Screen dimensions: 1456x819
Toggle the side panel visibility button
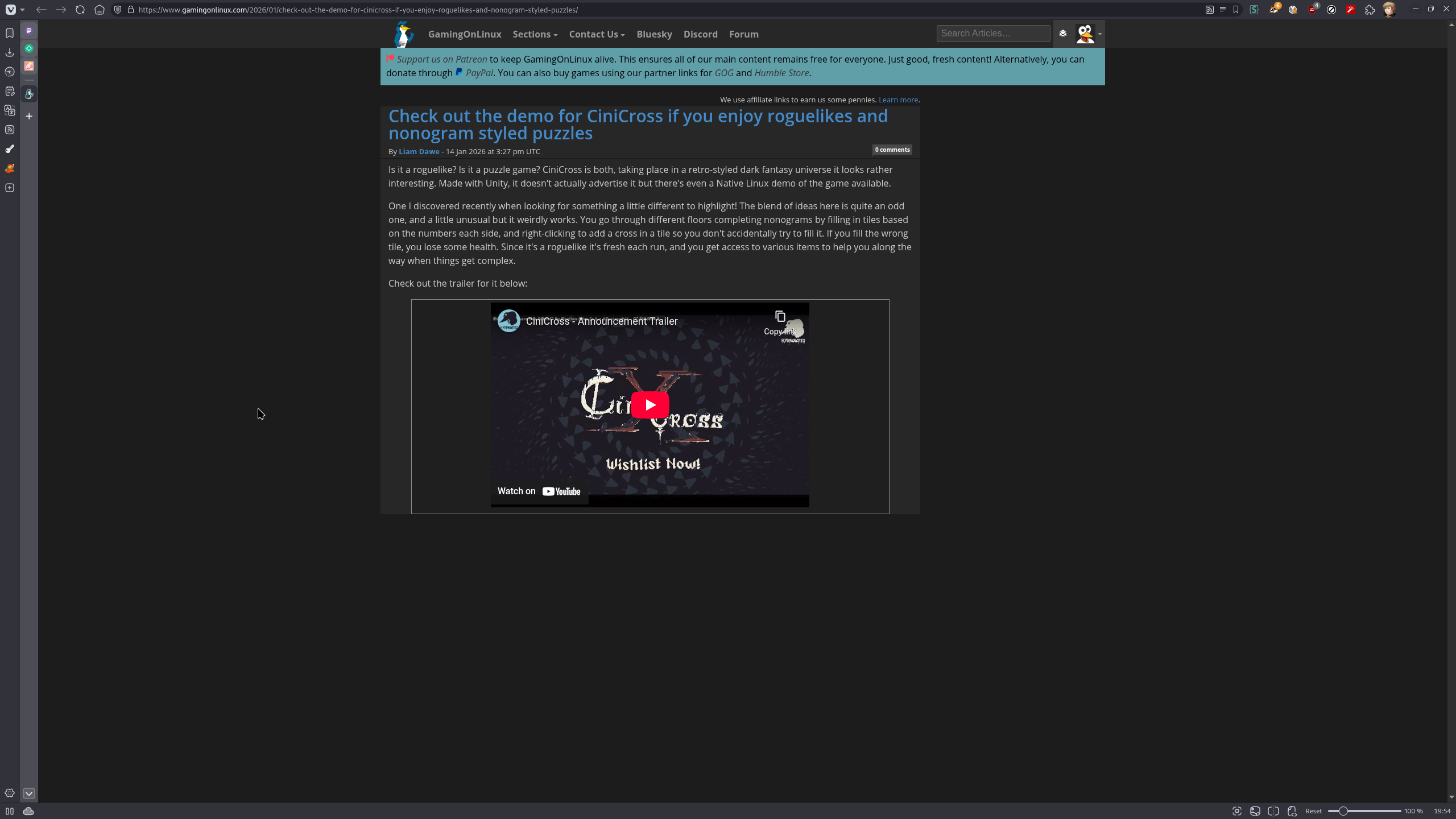pyautogui.click(x=10, y=811)
